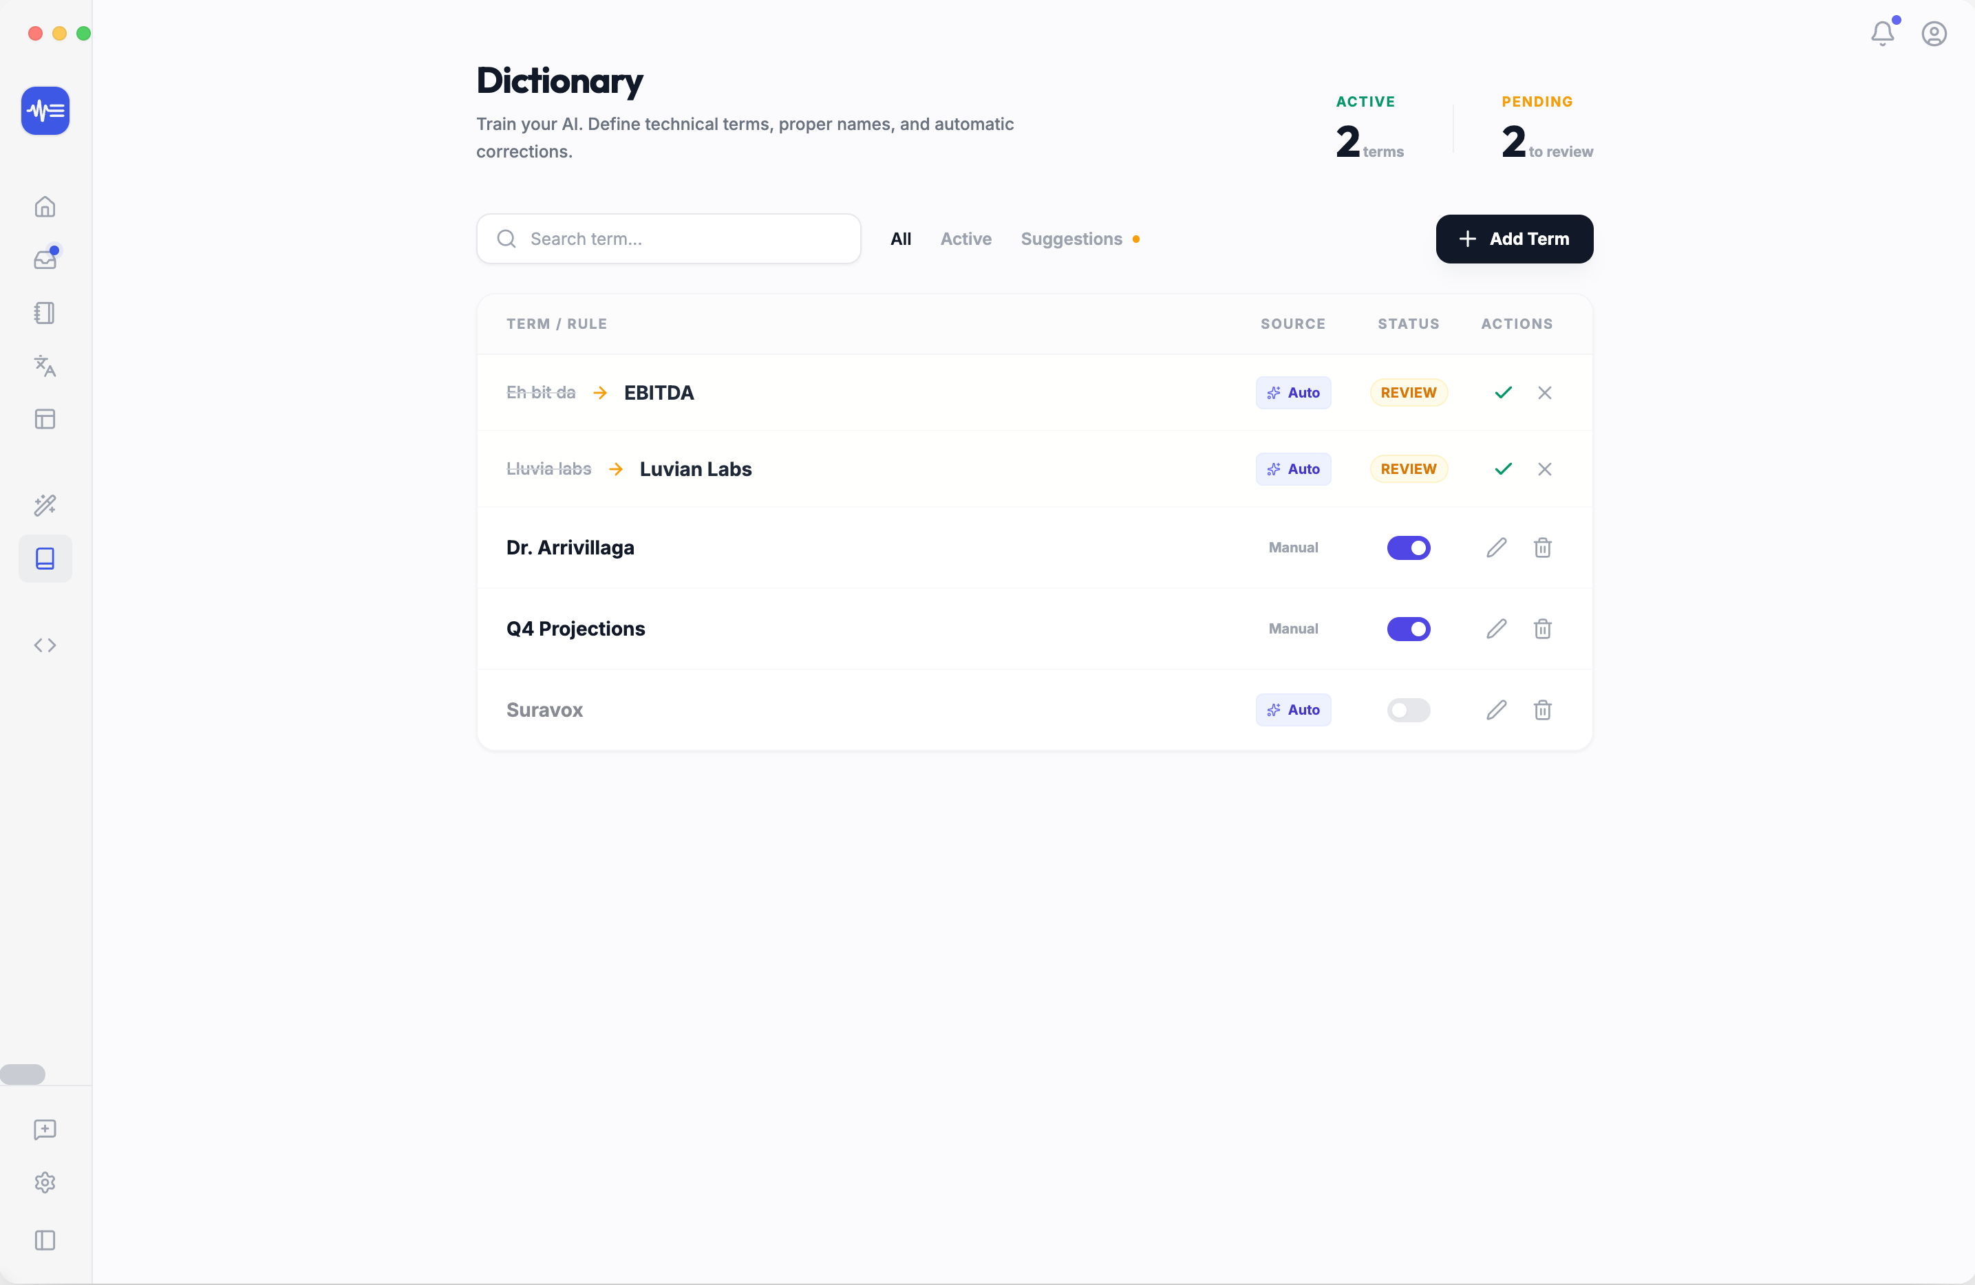Enable the Suravox term
Screen dimensions: 1975x1285
click(x=1408, y=710)
